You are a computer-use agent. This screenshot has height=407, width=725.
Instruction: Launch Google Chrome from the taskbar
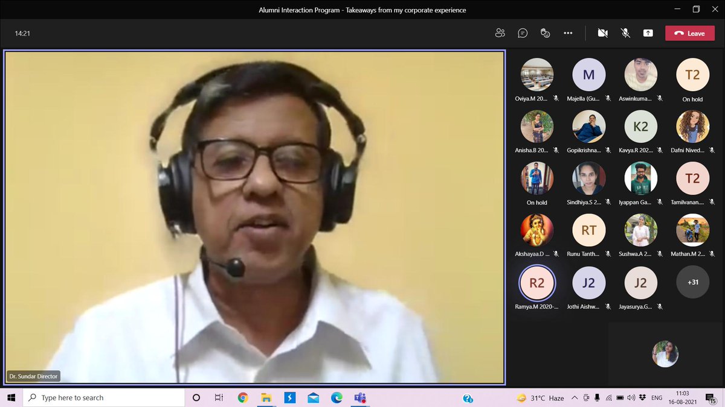tap(243, 398)
